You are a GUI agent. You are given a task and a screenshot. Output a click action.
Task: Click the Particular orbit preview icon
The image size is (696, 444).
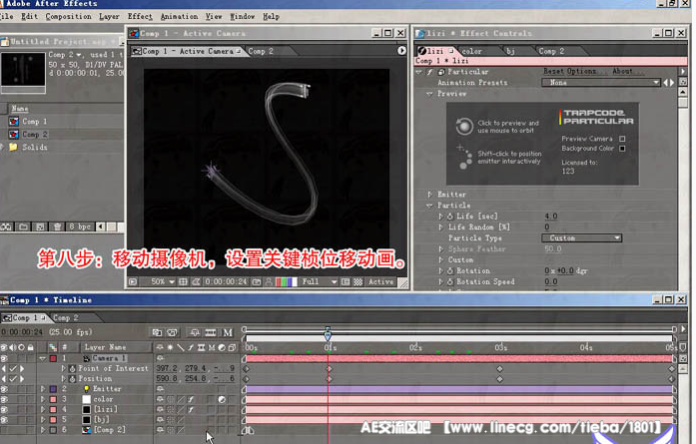coord(462,127)
